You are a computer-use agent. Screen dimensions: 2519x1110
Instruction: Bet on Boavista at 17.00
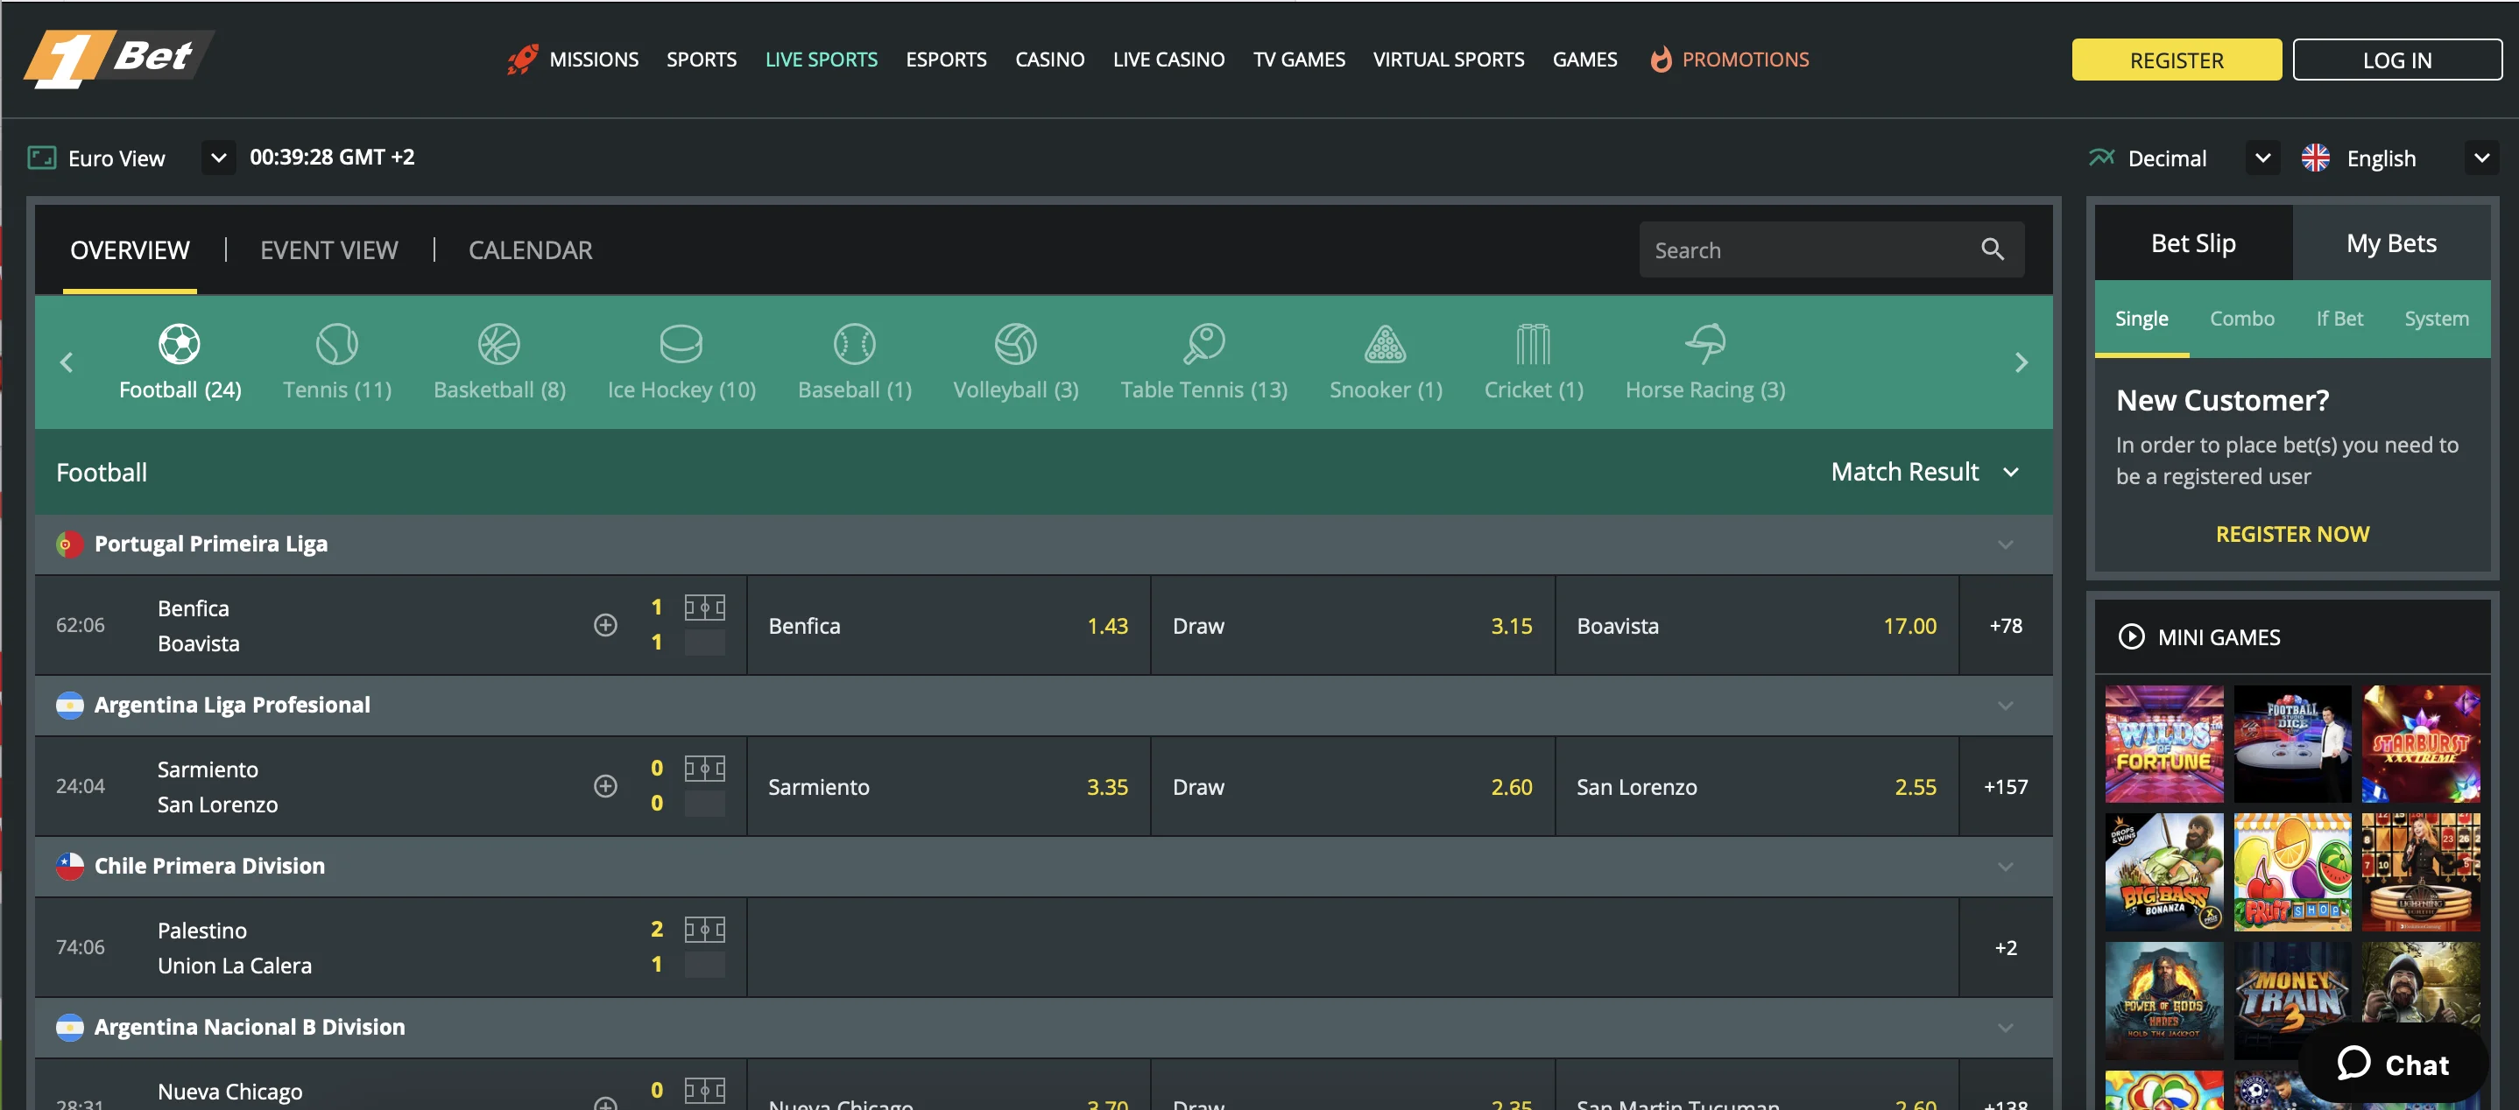click(1757, 625)
